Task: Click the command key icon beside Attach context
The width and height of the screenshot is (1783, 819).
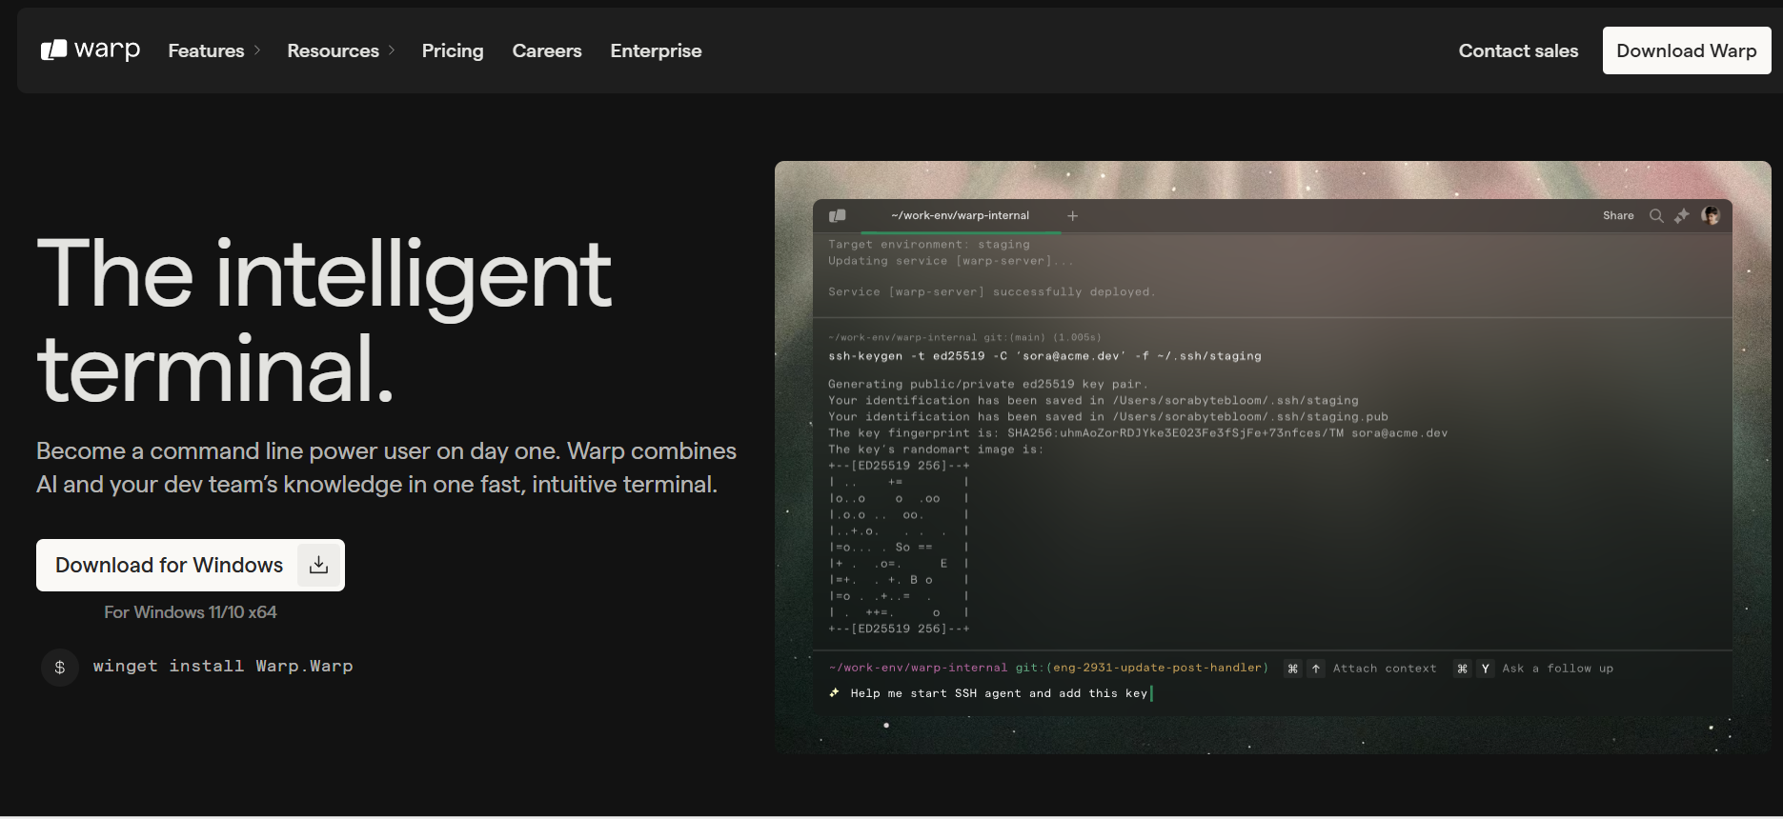Action: point(1293,669)
